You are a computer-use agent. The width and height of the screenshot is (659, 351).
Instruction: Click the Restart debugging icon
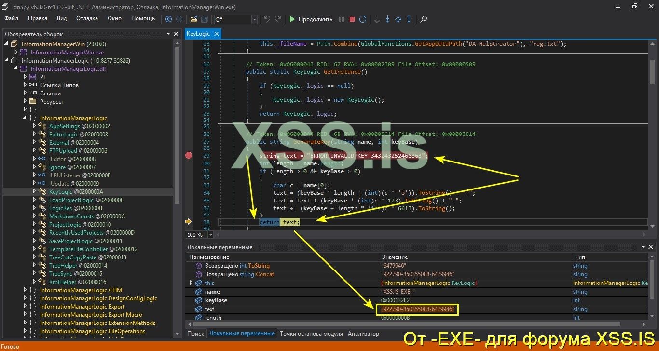[363, 19]
